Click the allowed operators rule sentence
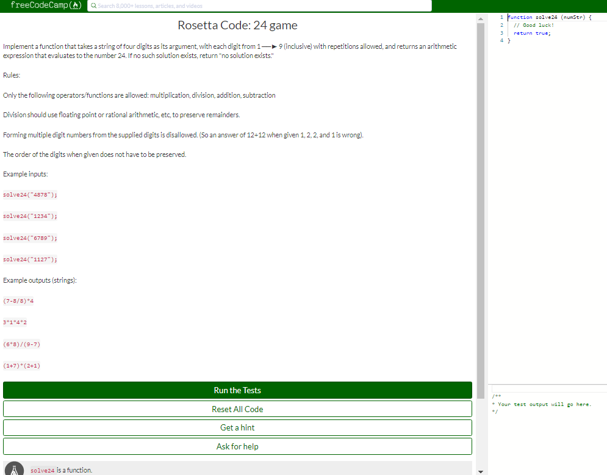 point(139,95)
